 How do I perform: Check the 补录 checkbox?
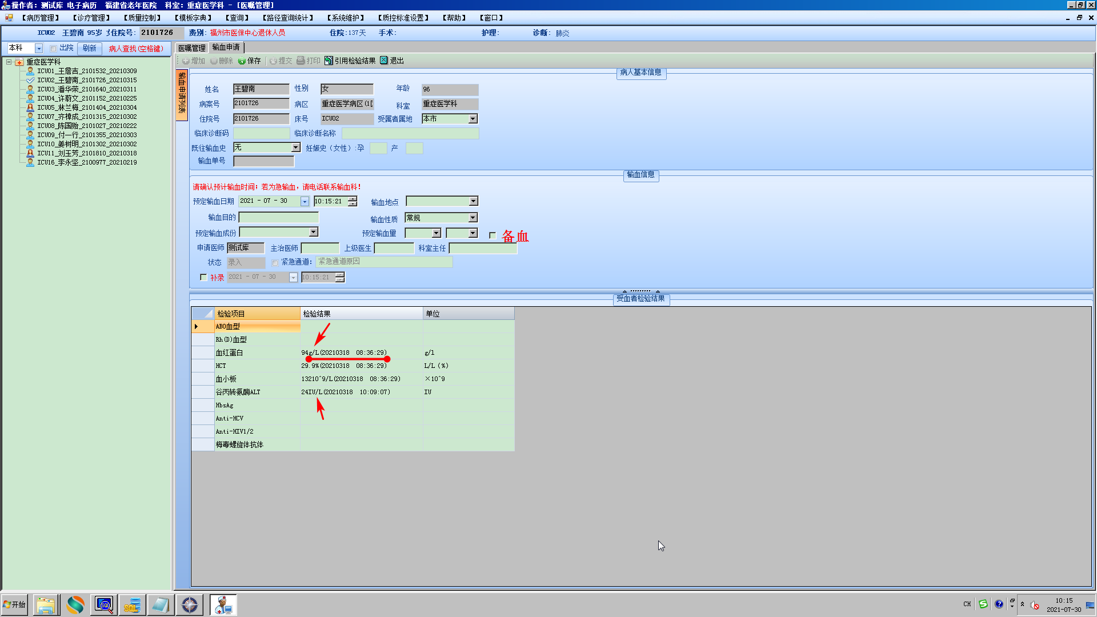coord(203,277)
